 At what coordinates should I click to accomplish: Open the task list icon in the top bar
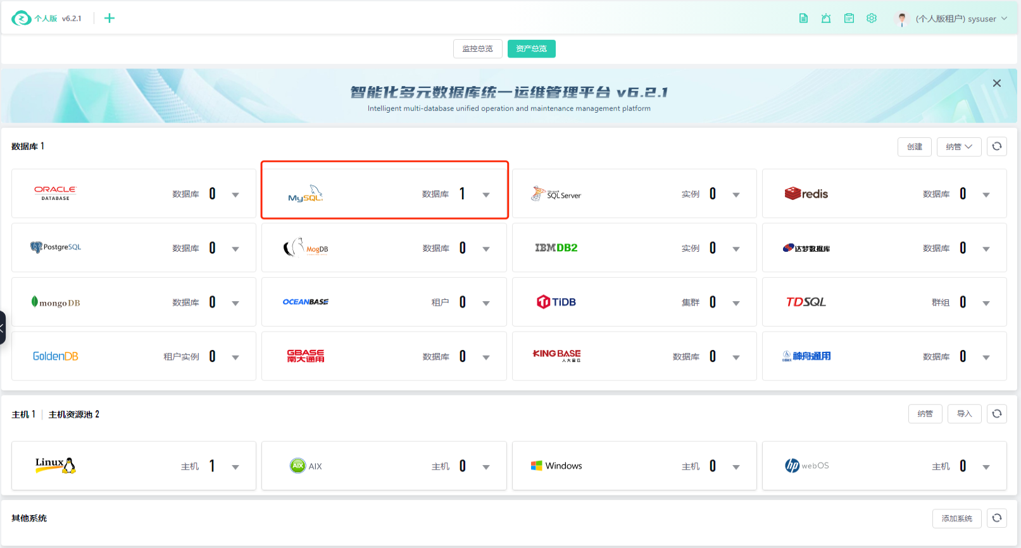tap(849, 18)
